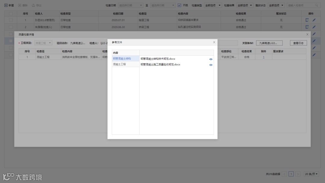Open attachment link 1 in 附件 column
Image resolution: width=325 pixels, height=183 pixels.
pos(263,57)
